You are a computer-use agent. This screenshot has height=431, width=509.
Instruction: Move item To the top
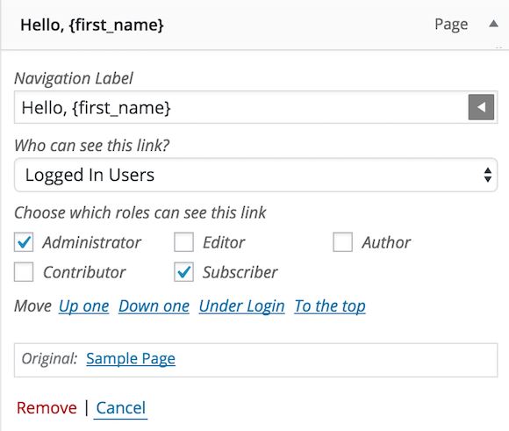(x=330, y=306)
